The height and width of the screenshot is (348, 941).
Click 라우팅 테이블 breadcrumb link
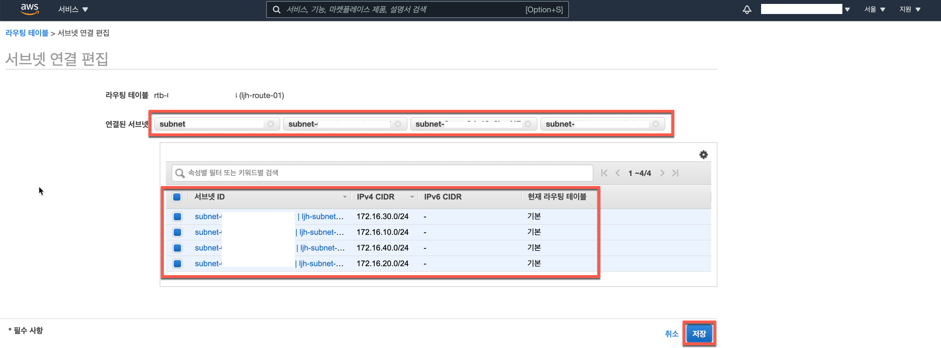click(27, 33)
